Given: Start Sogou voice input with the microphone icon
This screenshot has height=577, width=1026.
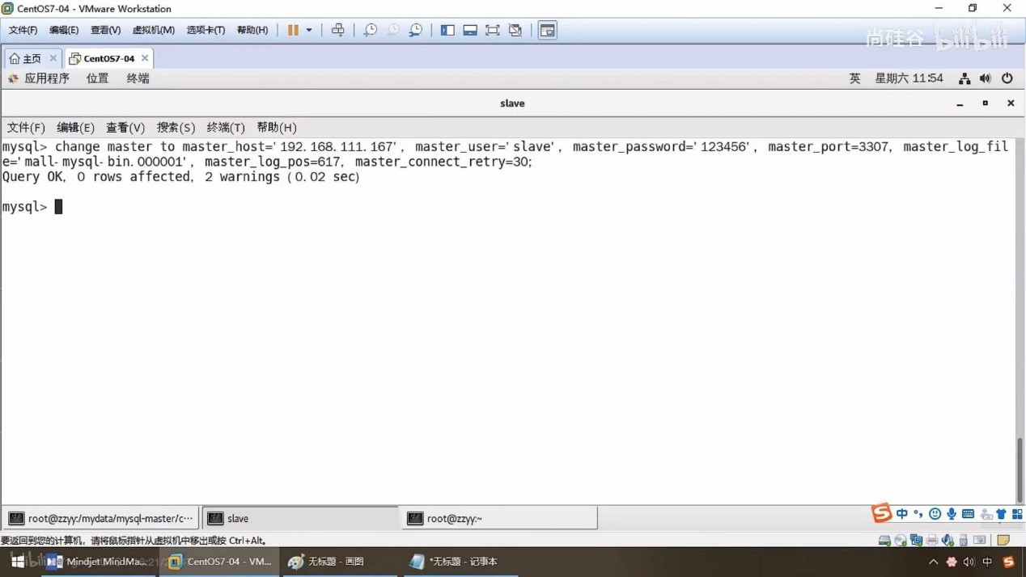Looking at the screenshot, I should [952, 513].
